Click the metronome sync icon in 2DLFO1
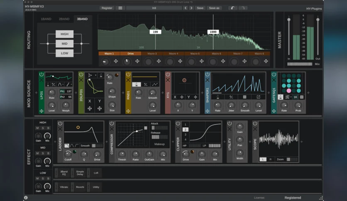The image size is (347, 201). [x=101, y=75]
